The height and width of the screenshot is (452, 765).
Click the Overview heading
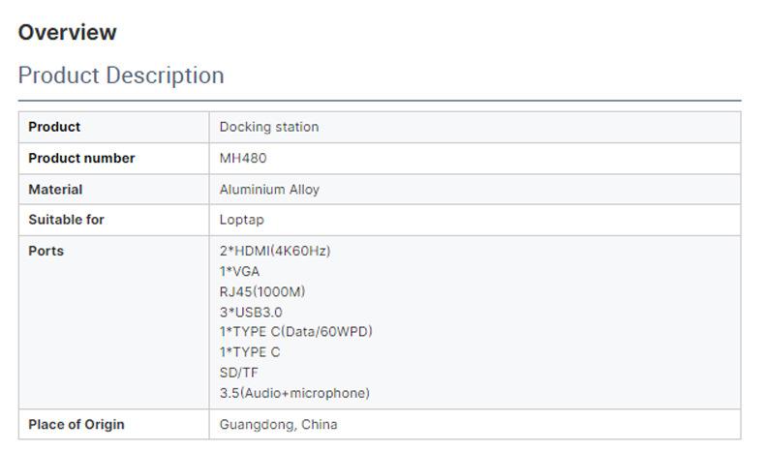[x=67, y=32]
